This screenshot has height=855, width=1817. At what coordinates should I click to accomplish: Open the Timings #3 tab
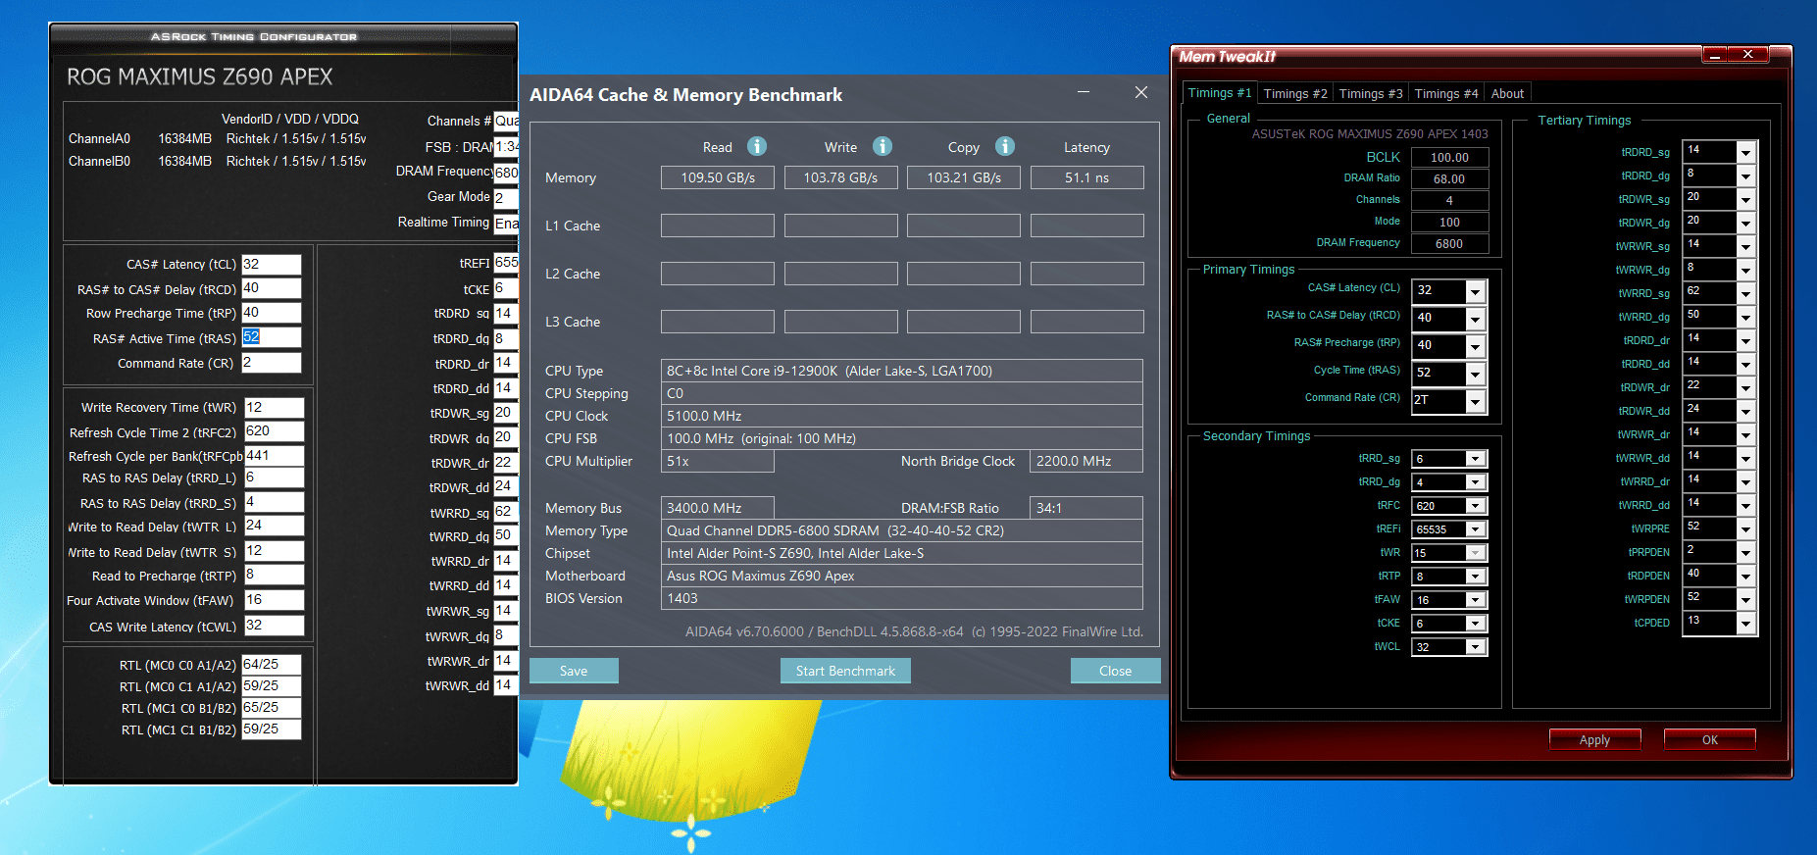click(1371, 93)
